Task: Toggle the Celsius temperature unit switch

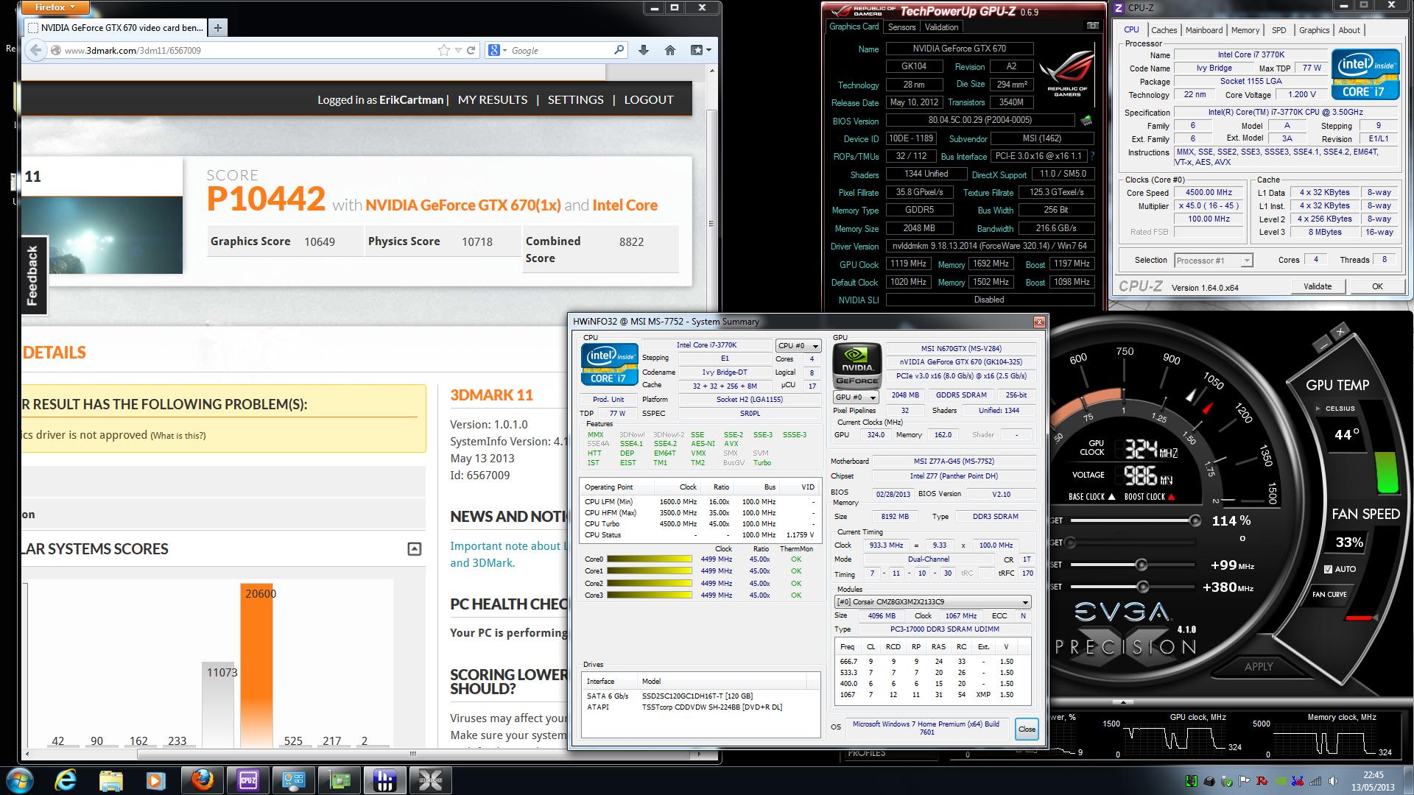Action: [x=1318, y=408]
